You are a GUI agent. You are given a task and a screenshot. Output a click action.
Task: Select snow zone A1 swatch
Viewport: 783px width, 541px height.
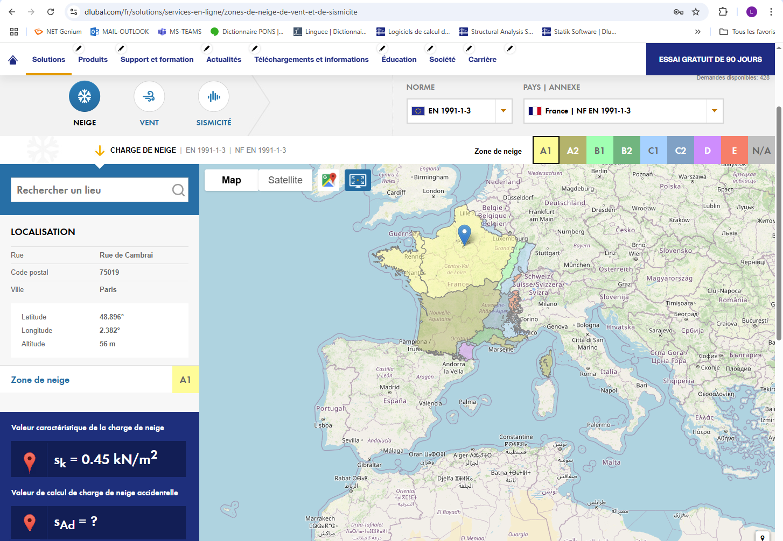point(546,151)
